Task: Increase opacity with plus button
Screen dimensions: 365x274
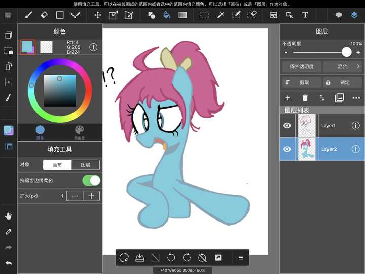Action: (358, 52)
